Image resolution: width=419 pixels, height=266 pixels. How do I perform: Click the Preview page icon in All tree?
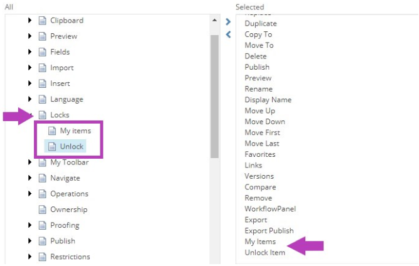(43, 36)
